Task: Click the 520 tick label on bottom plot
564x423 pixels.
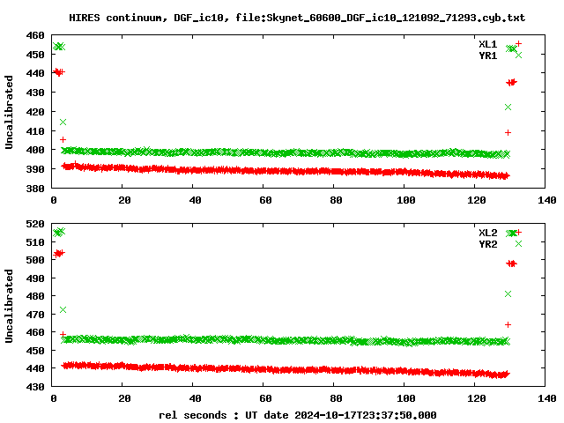Action: pyautogui.click(x=35, y=224)
